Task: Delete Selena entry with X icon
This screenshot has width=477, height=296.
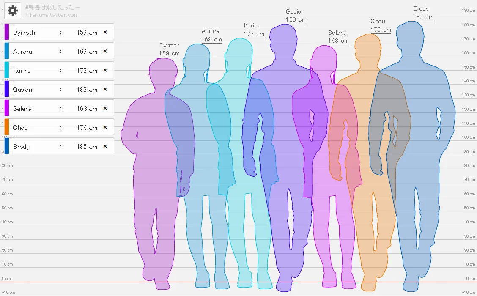Action: coord(105,108)
